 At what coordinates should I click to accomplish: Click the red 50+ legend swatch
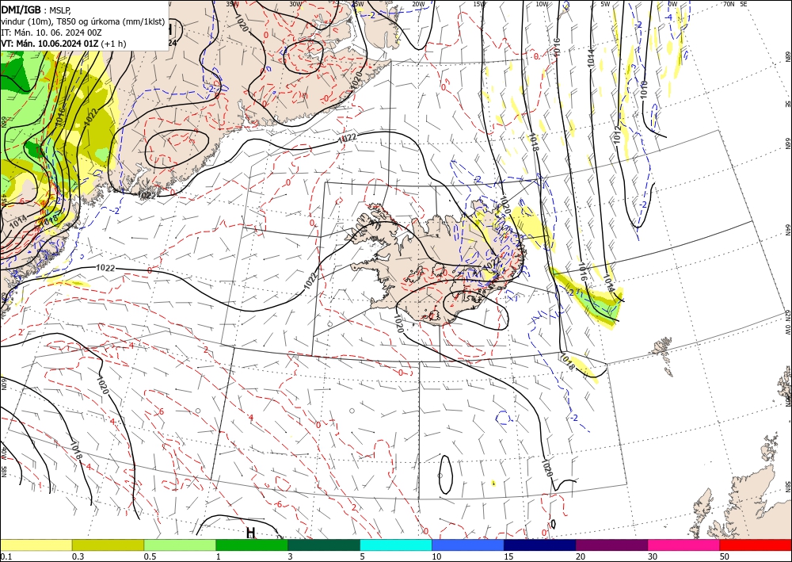click(x=756, y=545)
